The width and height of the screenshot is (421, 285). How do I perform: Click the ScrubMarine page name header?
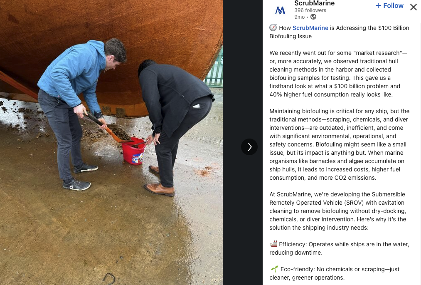tap(315, 3)
